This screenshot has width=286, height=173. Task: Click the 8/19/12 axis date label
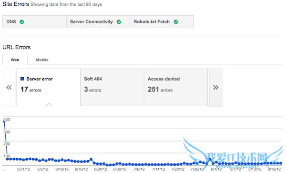(x=274, y=169)
